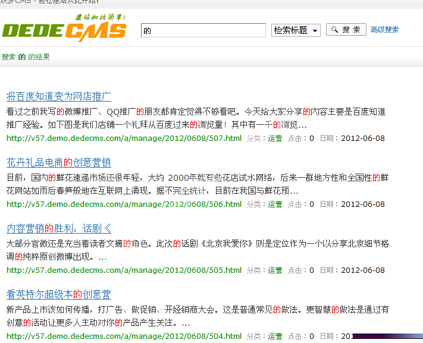Click 运营 category beside the 506.html URL
The image size is (423, 343).
275,204
